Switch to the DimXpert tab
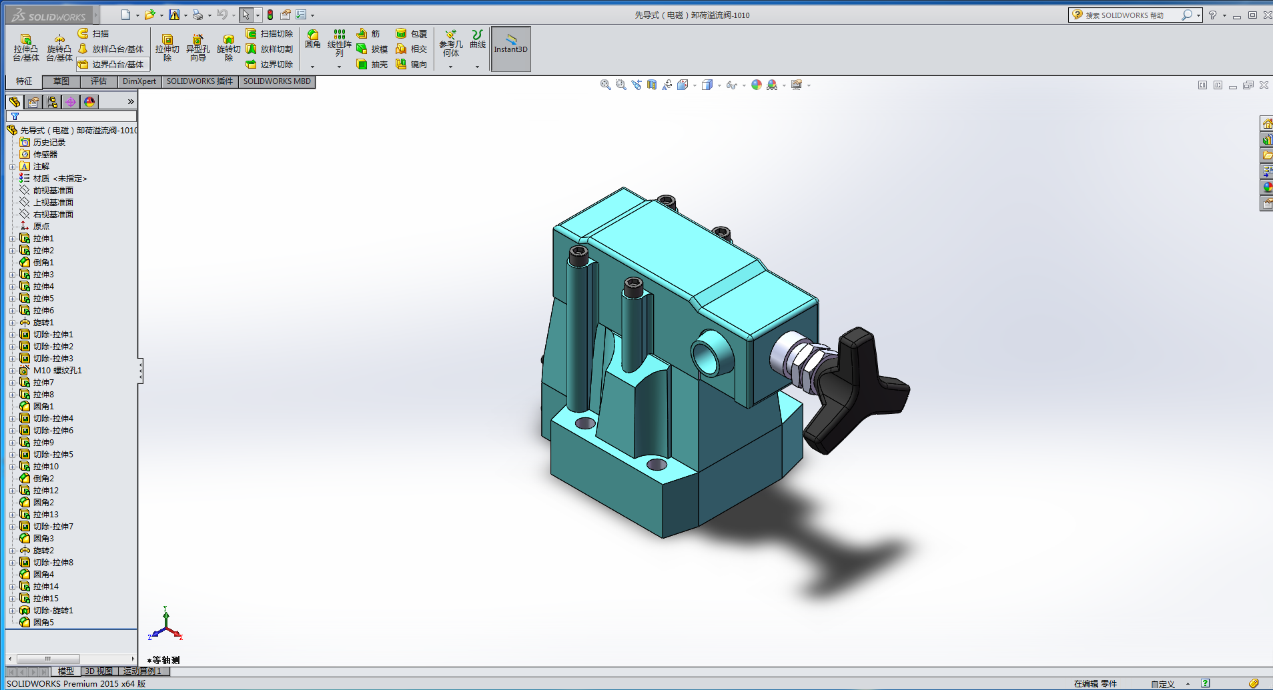Screen dimensions: 1273x690 [139, 81]
